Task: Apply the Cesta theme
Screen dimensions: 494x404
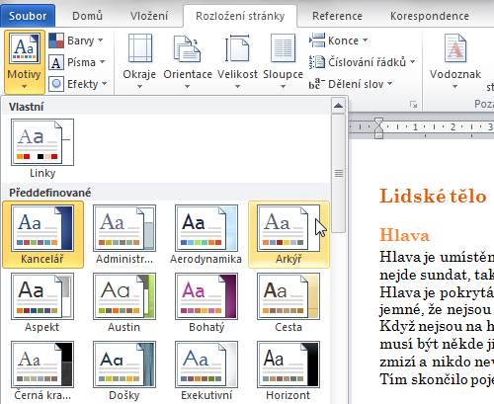Action: pyautogui.click(x=288, y=302)
